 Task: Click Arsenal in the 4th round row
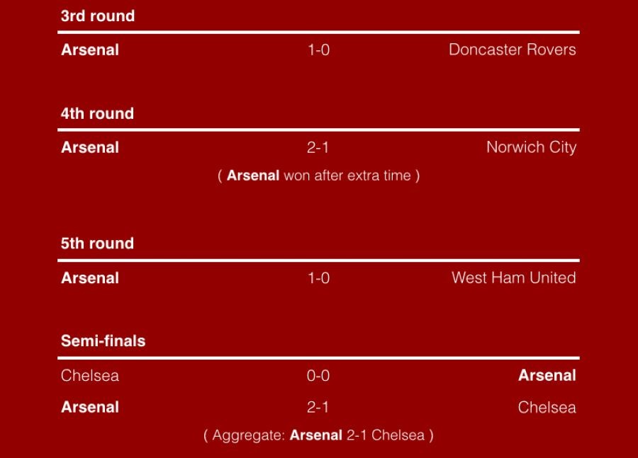(90, 147)
